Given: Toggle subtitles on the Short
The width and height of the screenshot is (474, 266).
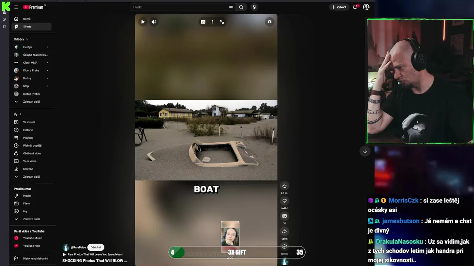Looking at the screenshot, I should click(x=203, y=22).
